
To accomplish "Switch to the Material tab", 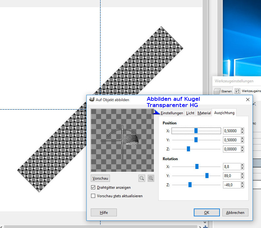I will (204, 113).
